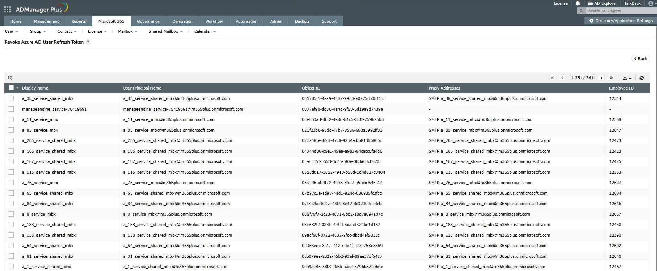Select checkbox for a_165_service_shared_mbx
The width and height of the screenshot is (657, 271).
tap(11, 151)
